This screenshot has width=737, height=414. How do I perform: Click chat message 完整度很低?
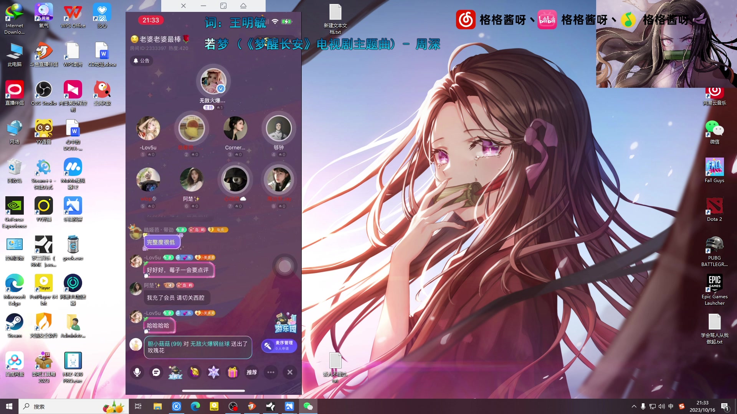point(161,242)
